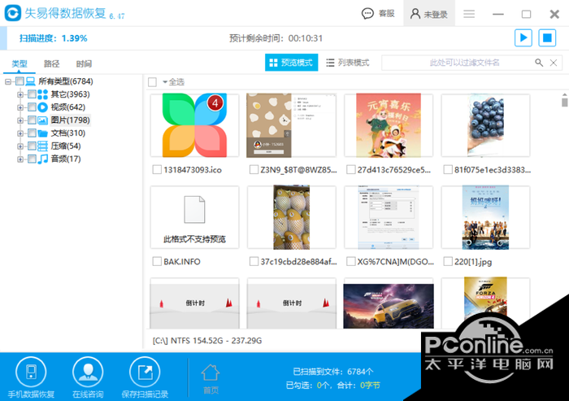This screenshot has height=401, width=569.
Task: Collapse the 所有类型(6784) tree node
Action: pos(8,81)
